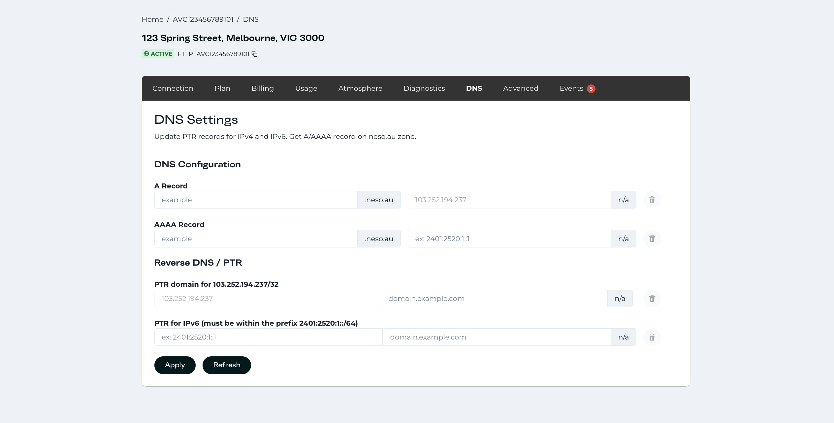Open the Plan tab
Image resolution: width=834 pixels, height=423 pixels.
coord(222,88)
